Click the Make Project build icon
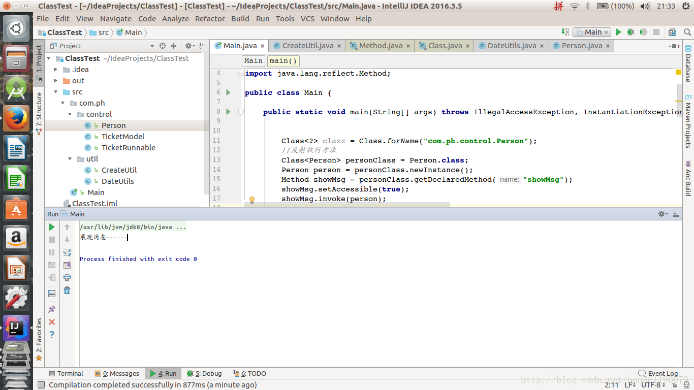 (565, 32)
